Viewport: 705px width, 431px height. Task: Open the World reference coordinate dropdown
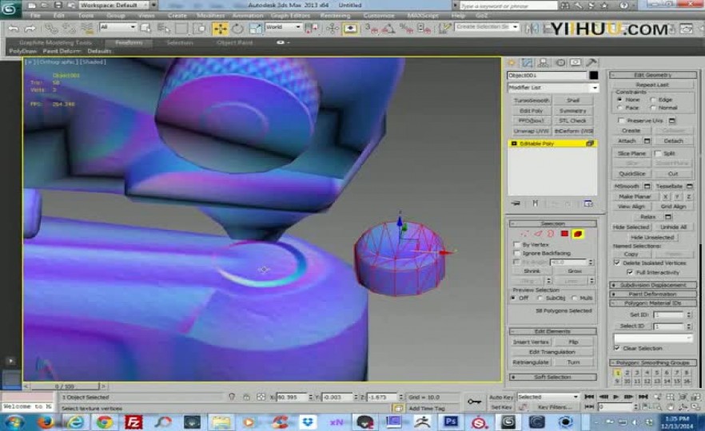(283, 27)
